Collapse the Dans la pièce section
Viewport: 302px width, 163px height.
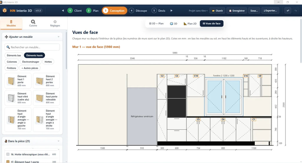tap(59, 141)
